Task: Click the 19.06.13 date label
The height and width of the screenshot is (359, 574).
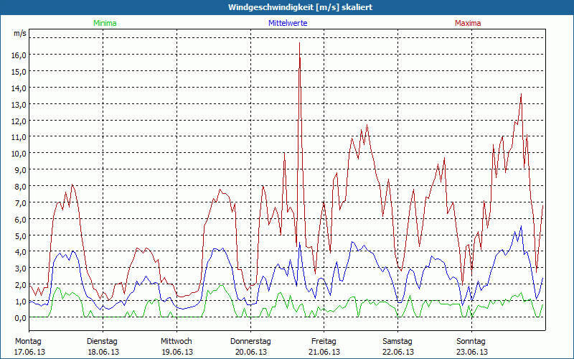Action: click(x=177, y=352)
